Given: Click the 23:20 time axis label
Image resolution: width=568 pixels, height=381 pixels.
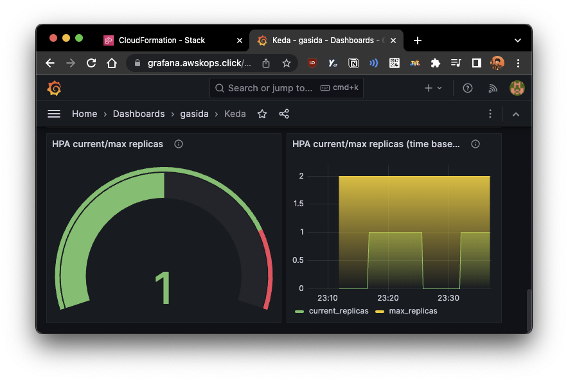Looking at the screenshot, I should pos(388,298).
